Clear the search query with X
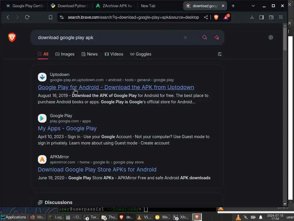 tap(185, 37)
